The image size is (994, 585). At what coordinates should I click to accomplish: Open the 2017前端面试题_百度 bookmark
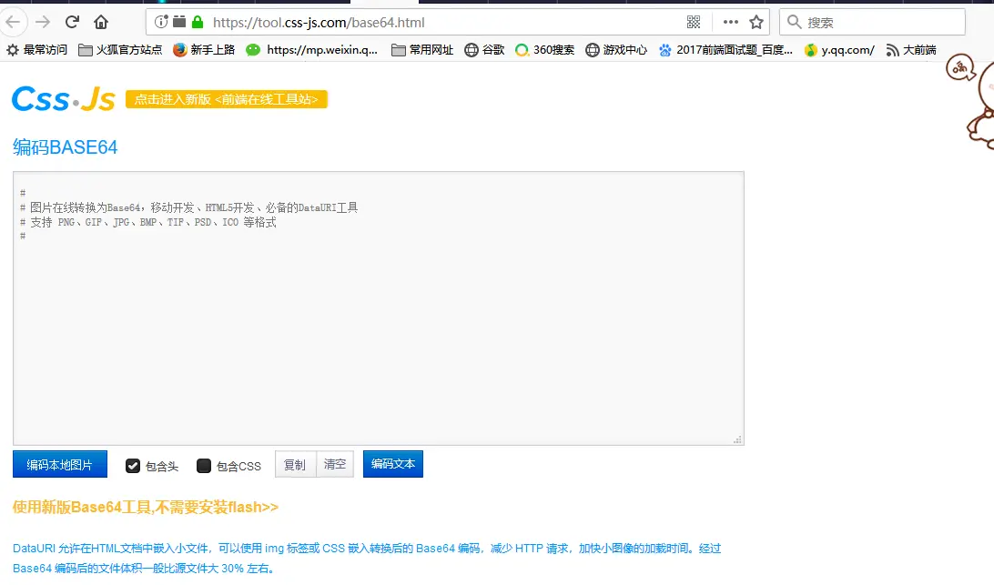tap(725, 49)
